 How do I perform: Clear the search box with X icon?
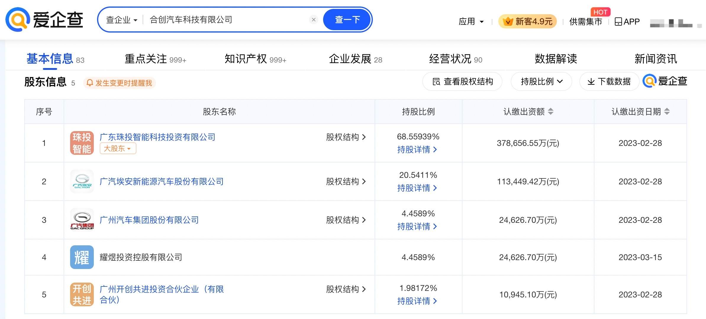(x=314, y=20)
